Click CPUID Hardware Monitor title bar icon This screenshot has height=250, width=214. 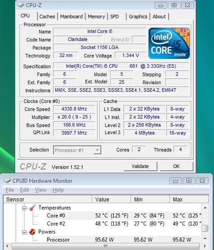coord(7,180)
